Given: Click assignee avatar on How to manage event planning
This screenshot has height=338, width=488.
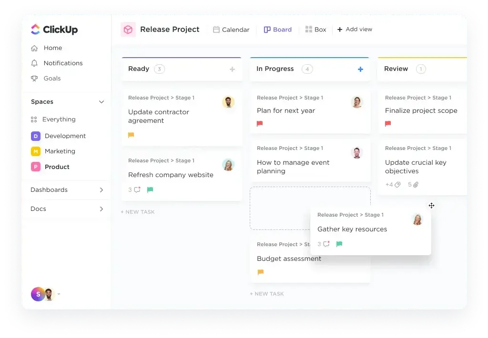Looking at the screenshot, I should [357, 153].
